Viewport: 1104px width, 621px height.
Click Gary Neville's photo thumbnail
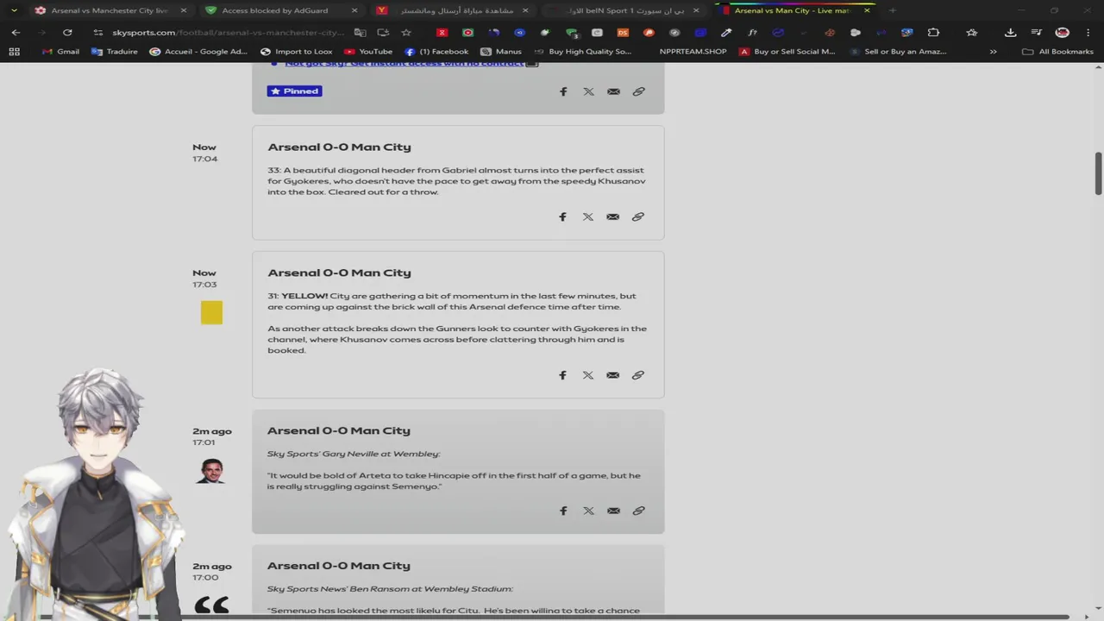pyautogui.click(x=210, y=472)
